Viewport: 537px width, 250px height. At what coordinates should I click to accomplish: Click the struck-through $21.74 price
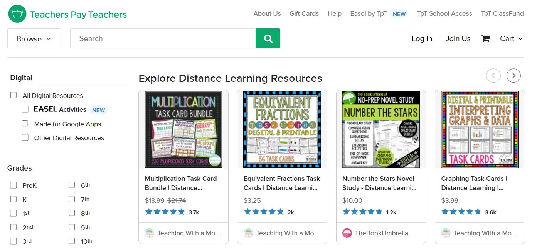tap(177, 200)
